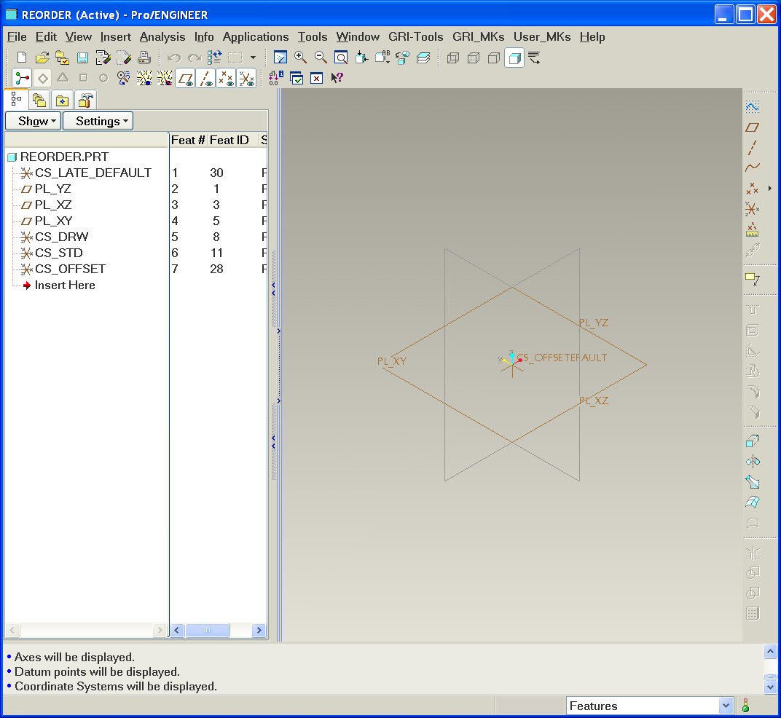
Task: Select the Annotation feature tool on the right
Action: point(753,279)
